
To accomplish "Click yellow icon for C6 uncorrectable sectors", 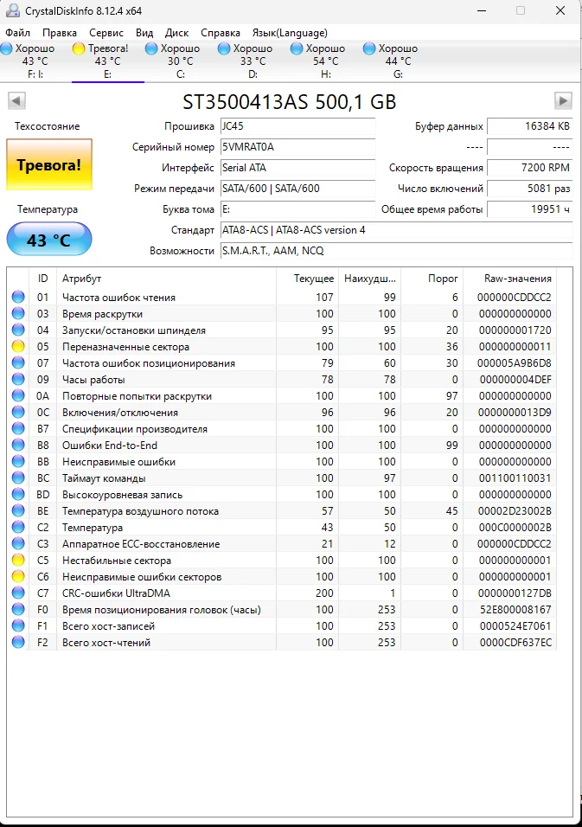I will point(18,576).
